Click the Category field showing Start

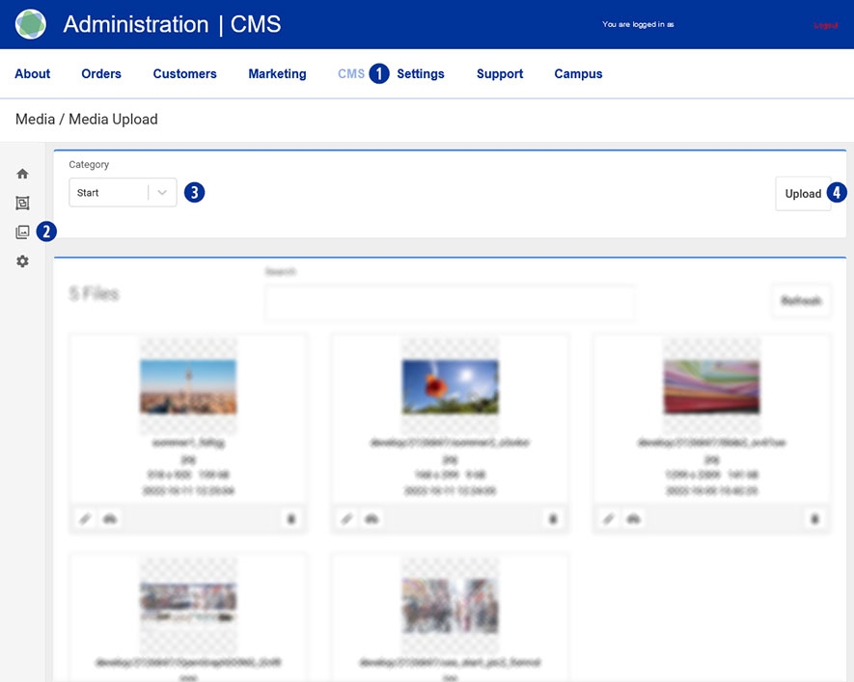point(108,193)
